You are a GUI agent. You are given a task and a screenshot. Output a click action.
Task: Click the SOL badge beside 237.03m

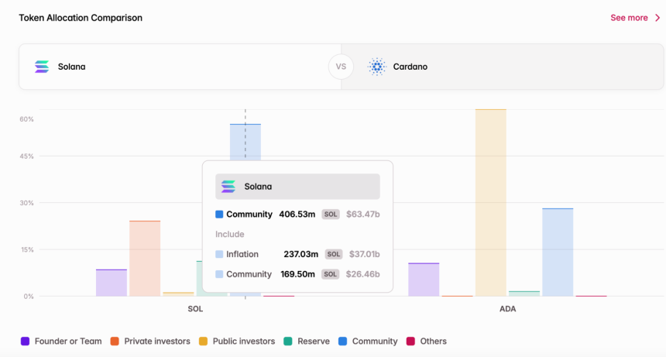click(x=334, y=254)
